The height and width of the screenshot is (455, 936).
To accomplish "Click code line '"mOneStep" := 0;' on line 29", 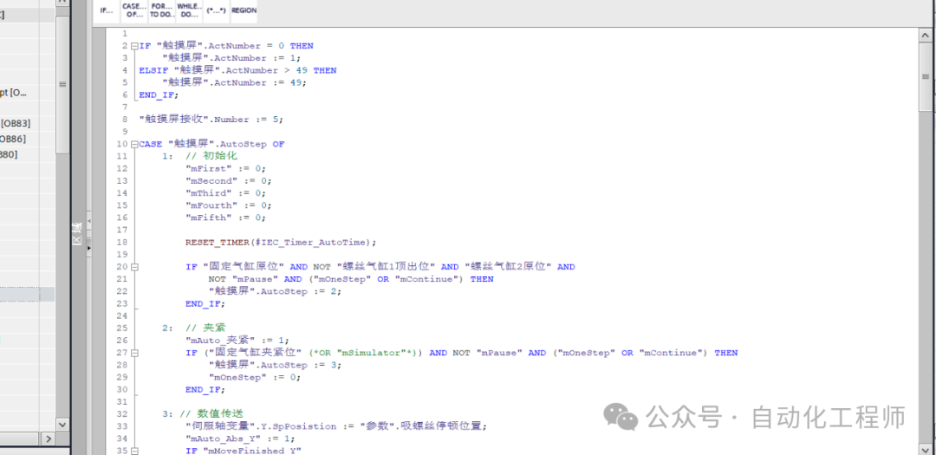I will 254,377.
